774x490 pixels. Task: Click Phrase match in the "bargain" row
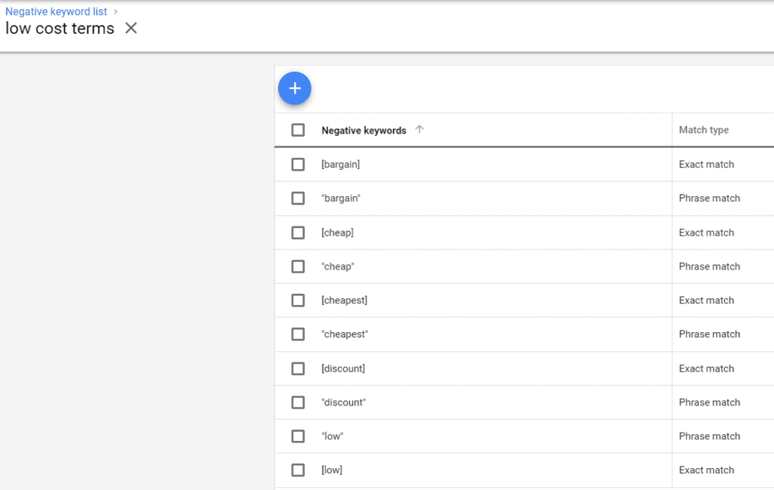pos(709,198)
